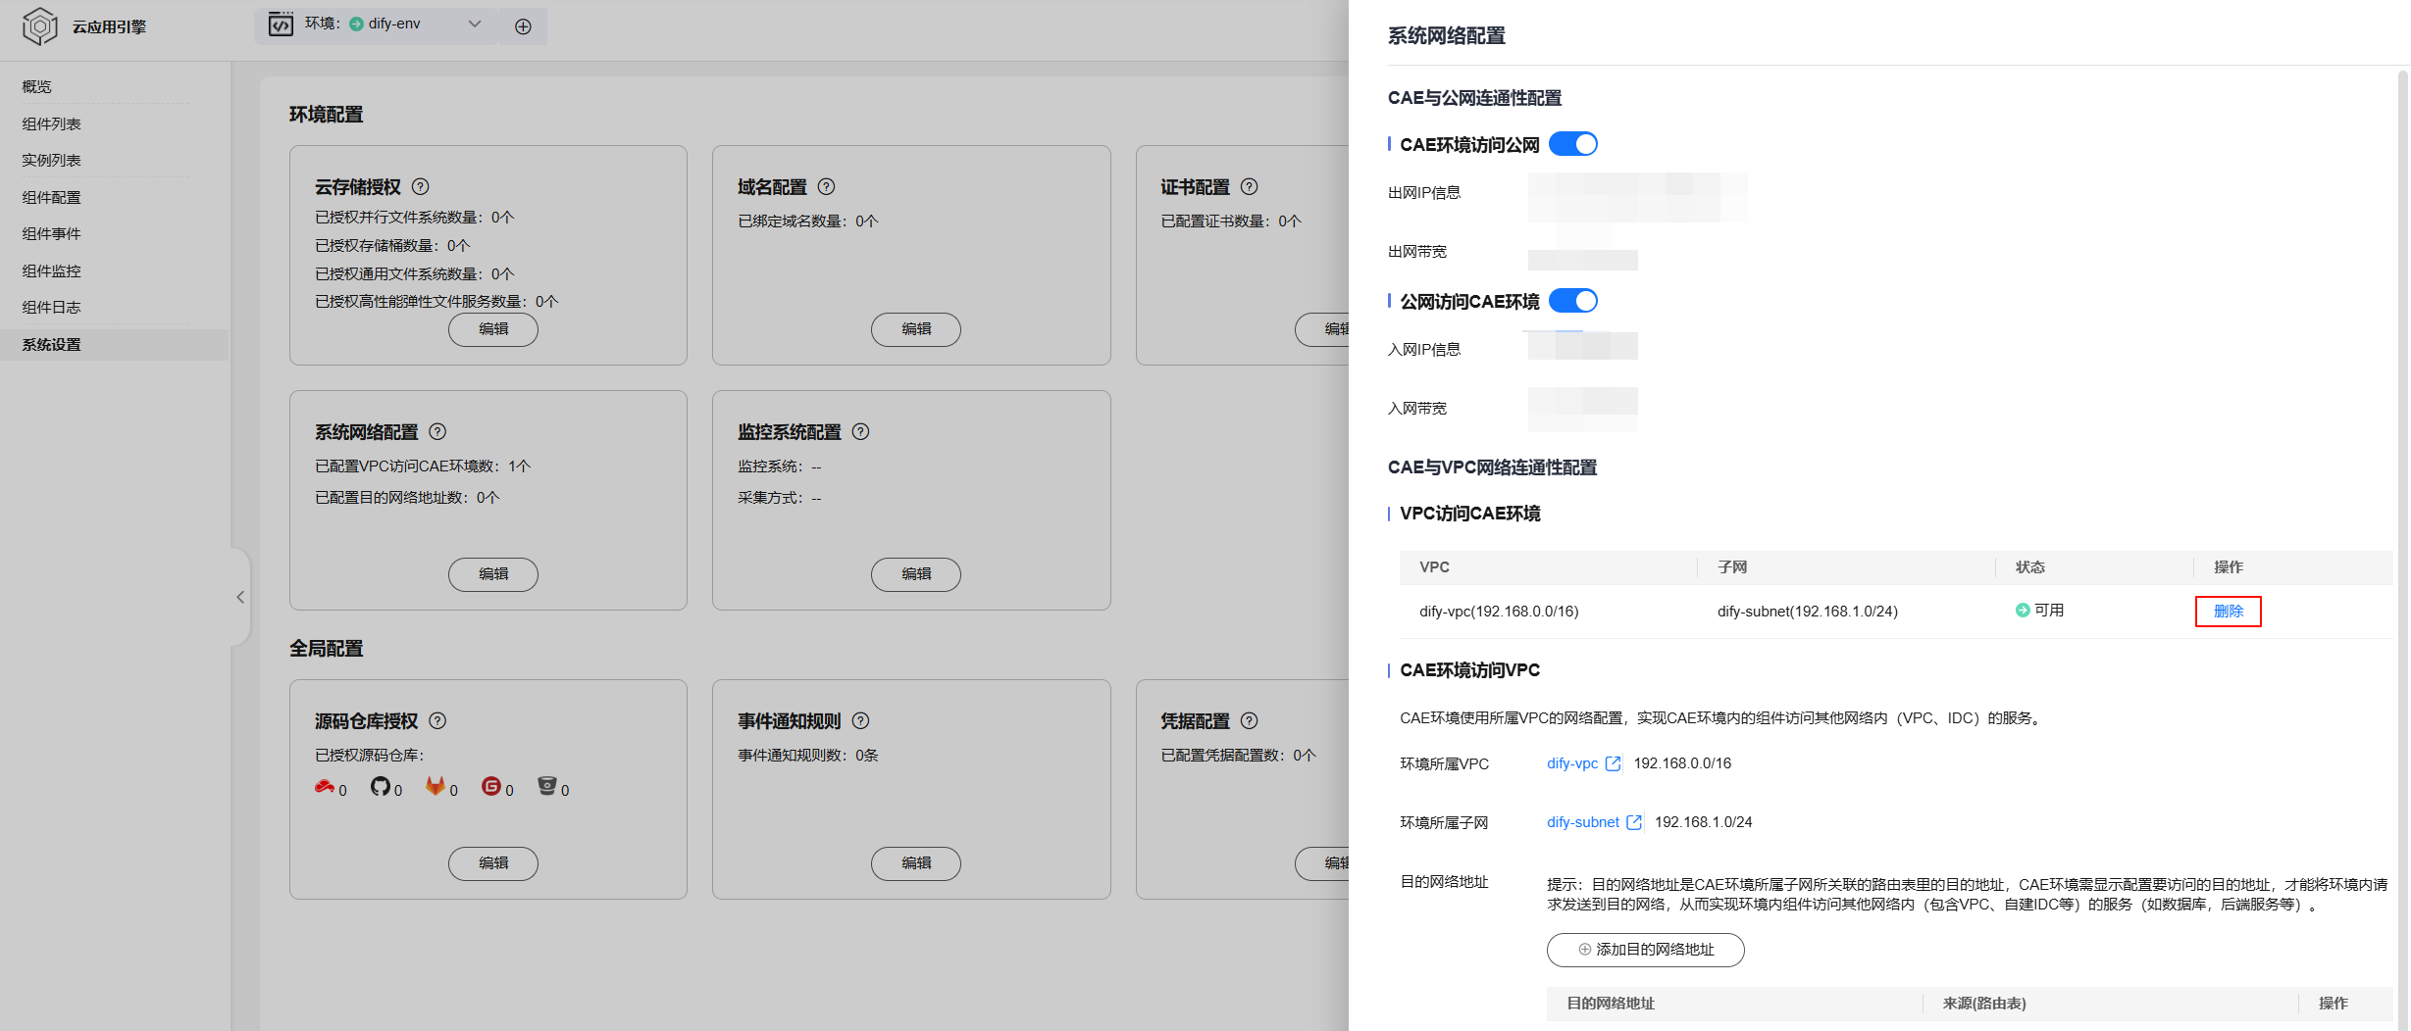The image size is (2411, 1031).
Task: Open 组件事件 in the sidebar
Action: (52, 233)
